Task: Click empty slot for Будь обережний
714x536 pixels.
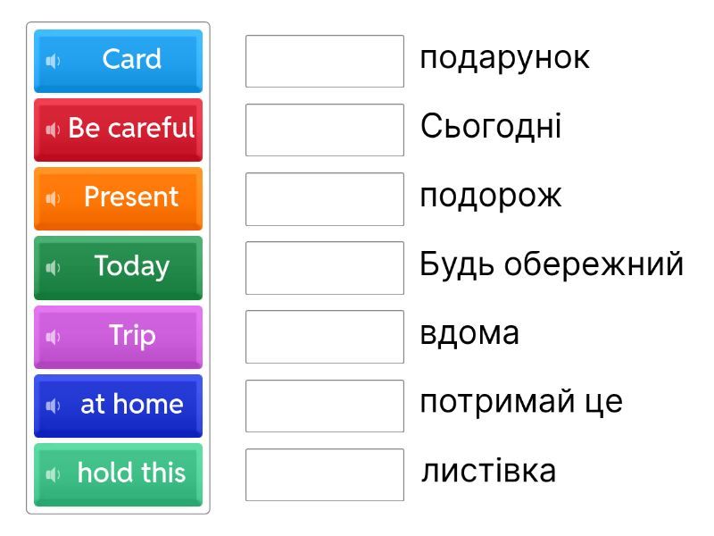Action: [325, 267]
